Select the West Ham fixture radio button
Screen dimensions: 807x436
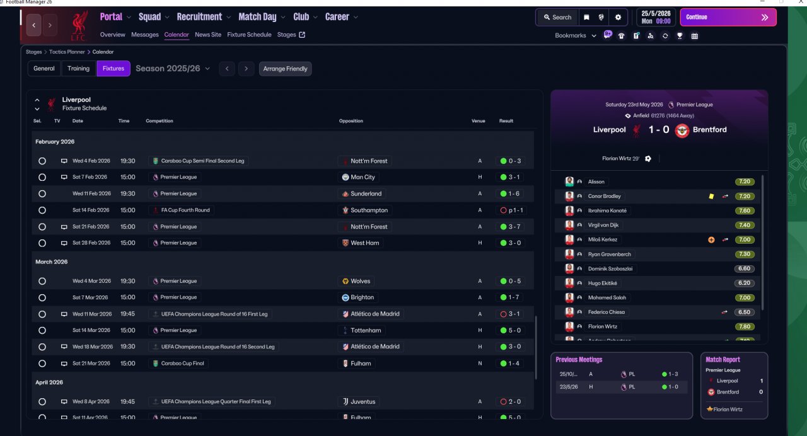pos(42,243)
